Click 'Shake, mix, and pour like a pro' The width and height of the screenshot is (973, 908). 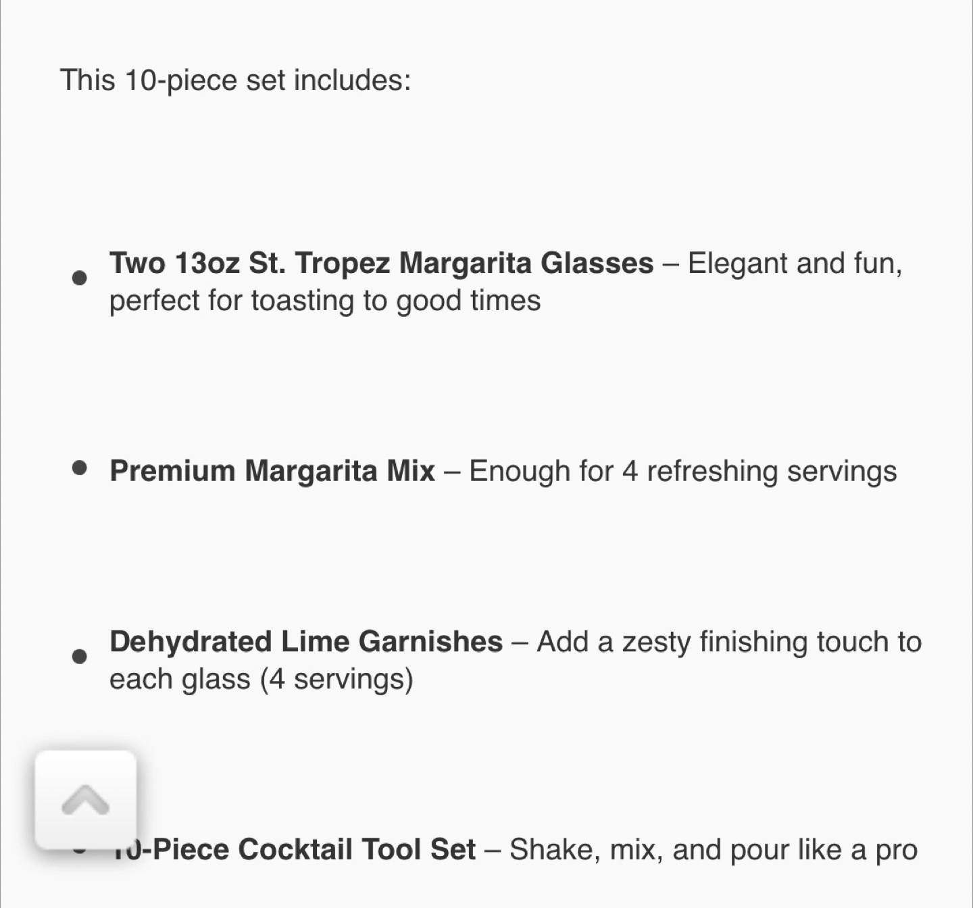714,850
